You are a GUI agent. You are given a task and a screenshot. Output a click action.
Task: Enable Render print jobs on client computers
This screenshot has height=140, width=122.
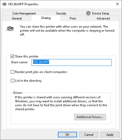pos(12,72)
